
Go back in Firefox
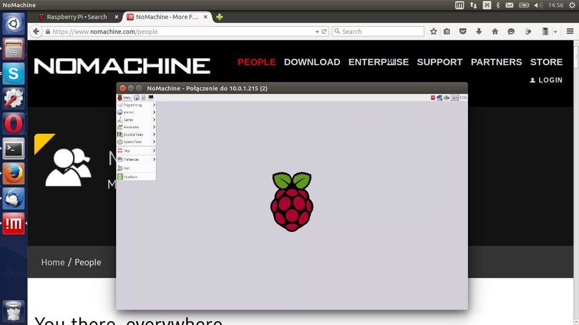click(35, 31)
